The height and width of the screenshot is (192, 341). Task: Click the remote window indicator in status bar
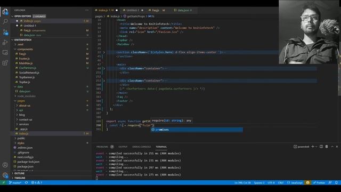[x=4, y=182]
